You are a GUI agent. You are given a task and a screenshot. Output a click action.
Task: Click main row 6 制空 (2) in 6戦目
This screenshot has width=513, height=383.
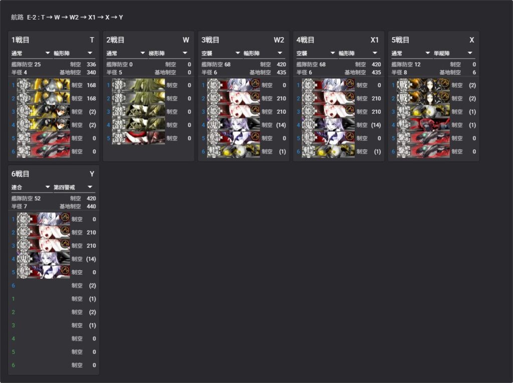click(84, 285)
